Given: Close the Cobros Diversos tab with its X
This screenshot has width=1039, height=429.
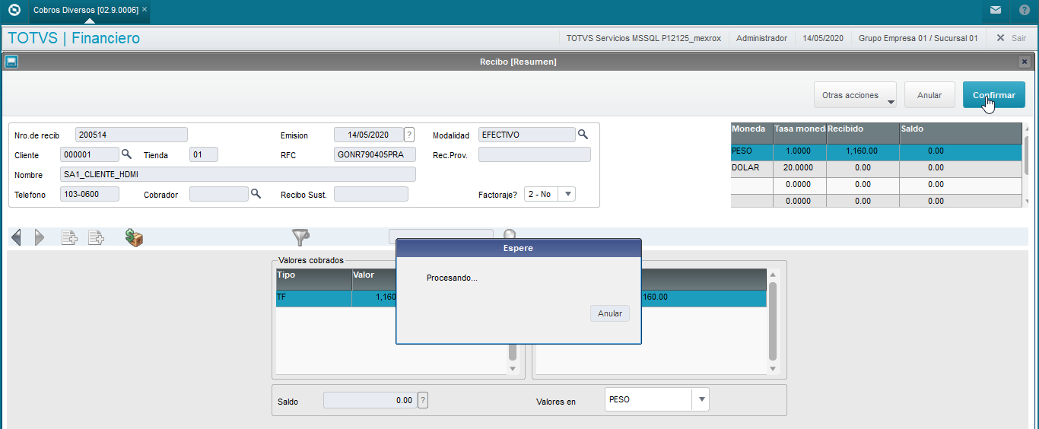Looking at the screenshot, I should point(145,10).
